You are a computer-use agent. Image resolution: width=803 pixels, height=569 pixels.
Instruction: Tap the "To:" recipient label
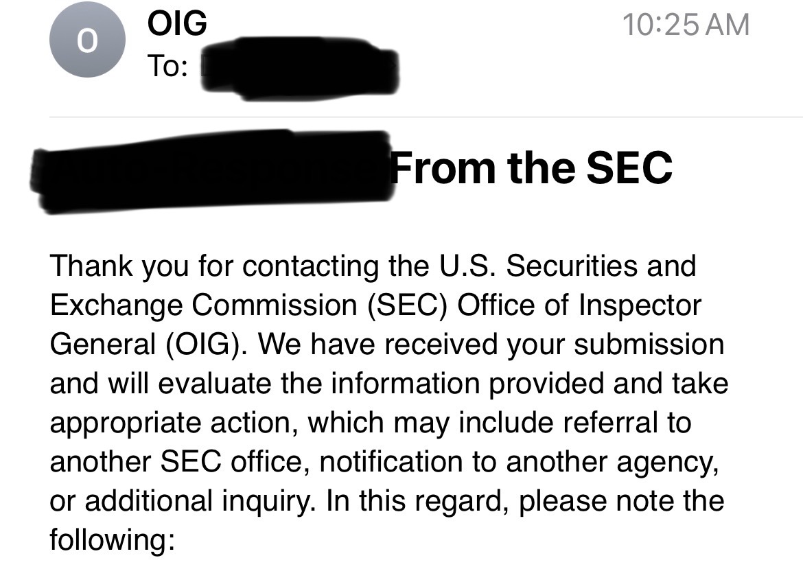tap(167, 66)
